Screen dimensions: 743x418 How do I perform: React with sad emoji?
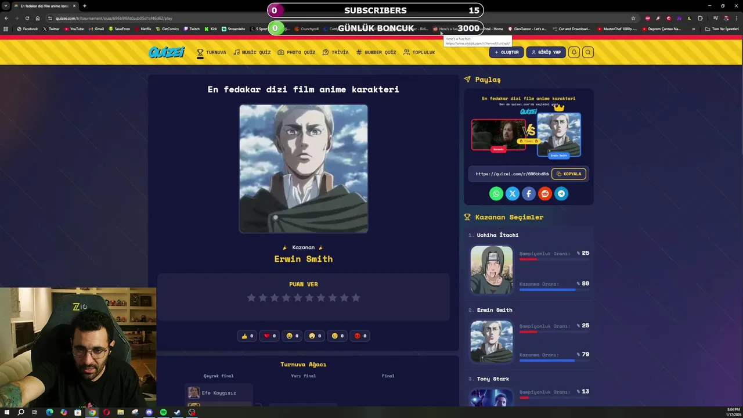pyautogui.click(x=338, y=336)
